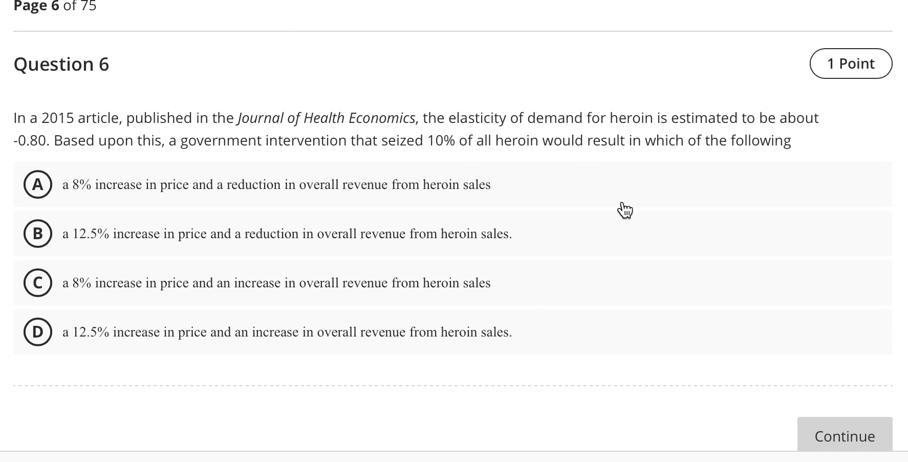Select the 12.5% increase with reduced revenue answer

(x=287, y=234)
